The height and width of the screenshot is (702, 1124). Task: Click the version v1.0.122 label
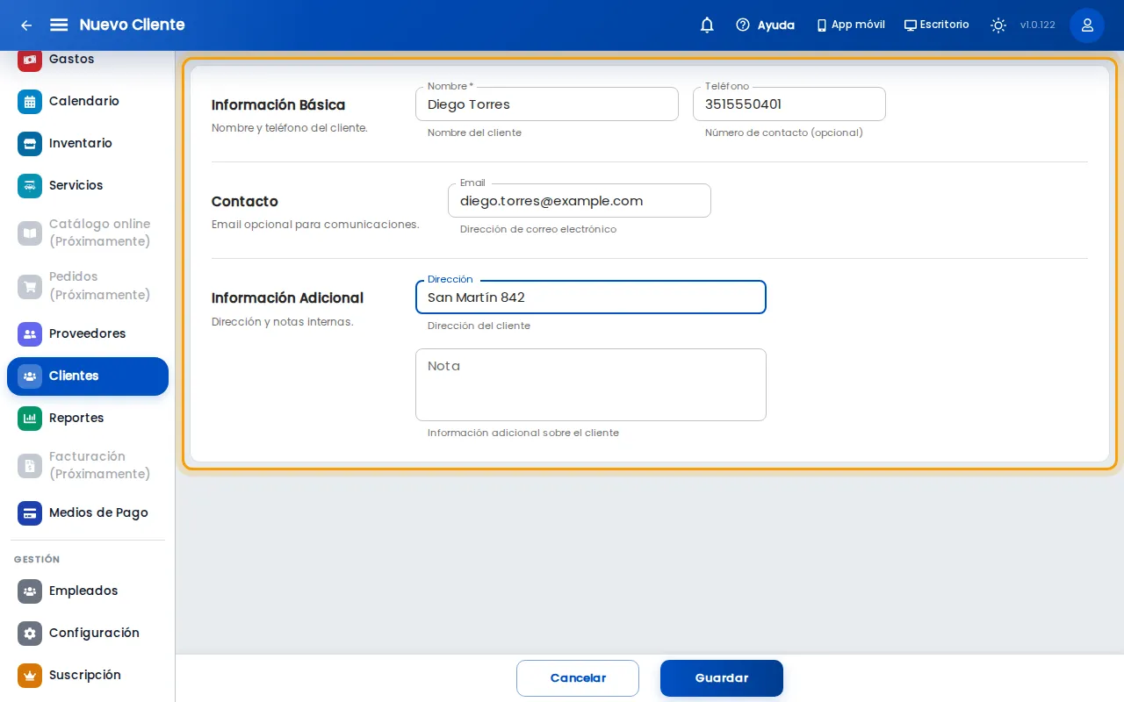click(1038, 25)
